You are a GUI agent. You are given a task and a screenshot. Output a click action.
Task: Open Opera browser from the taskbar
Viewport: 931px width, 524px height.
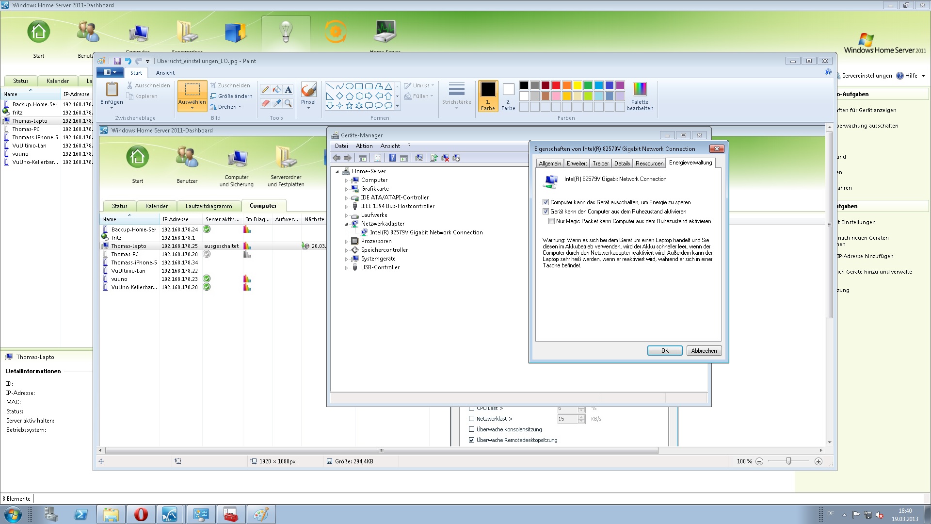141,514
